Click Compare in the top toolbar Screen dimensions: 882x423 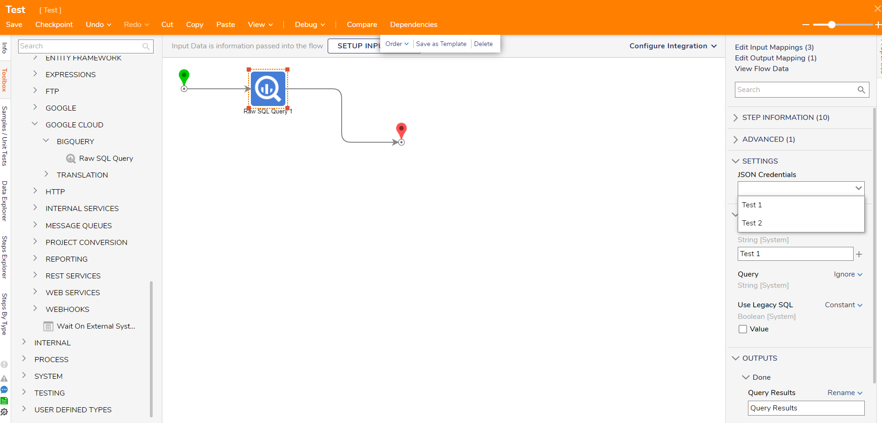(362, 25)
